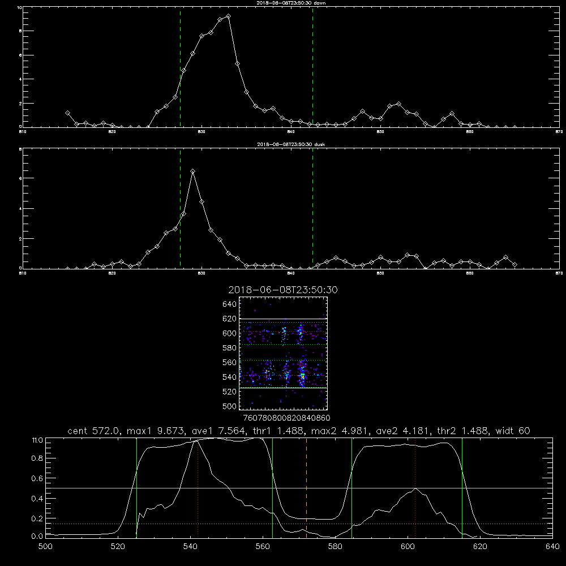
Task: Click 'thr2 1.488' in the bottom plot title
Action: click(463, 431)
